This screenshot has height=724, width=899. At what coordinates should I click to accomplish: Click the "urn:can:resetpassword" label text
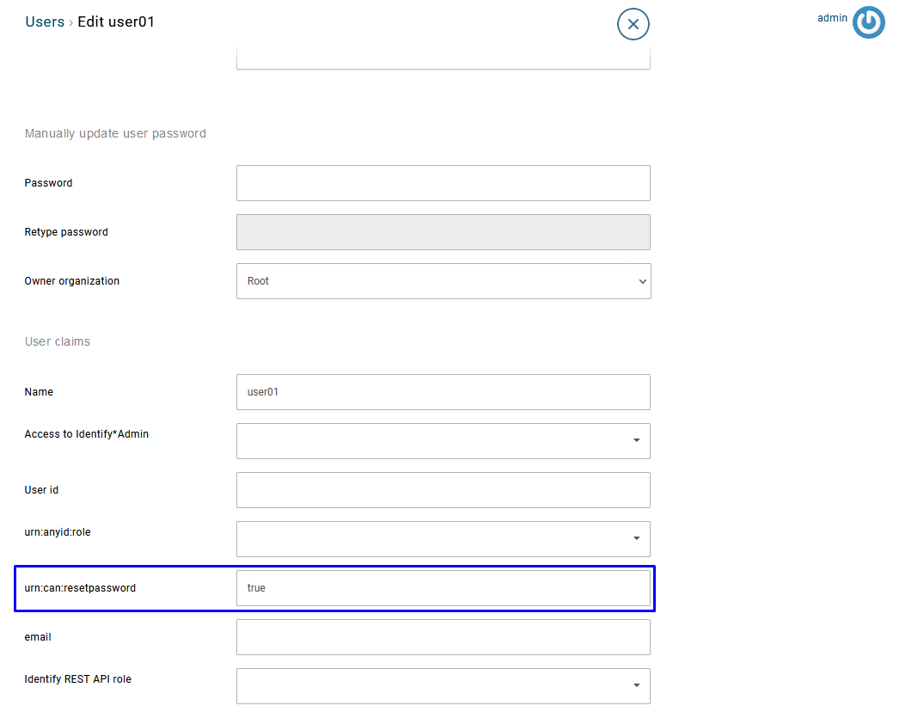[x=80, y=588]
